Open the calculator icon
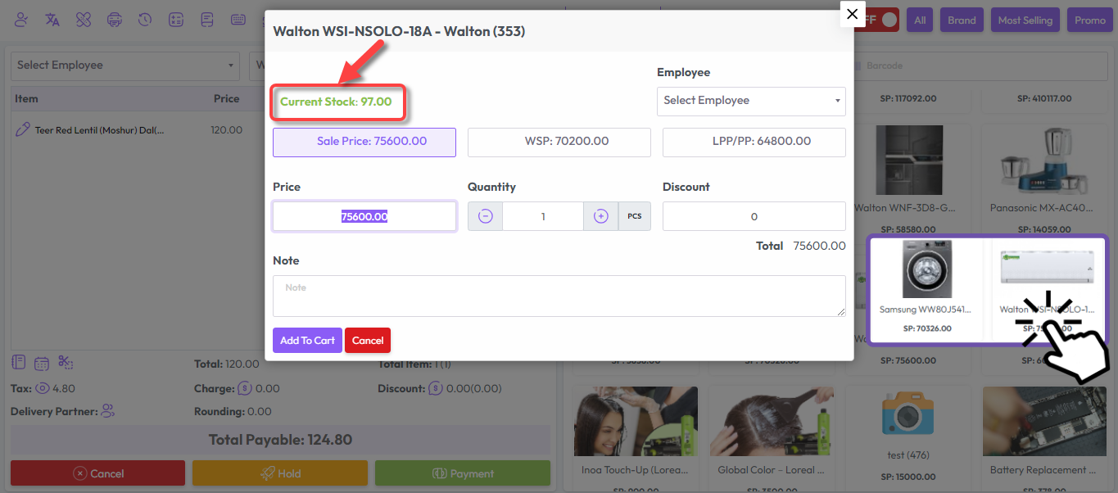 [x=176, y=20]
